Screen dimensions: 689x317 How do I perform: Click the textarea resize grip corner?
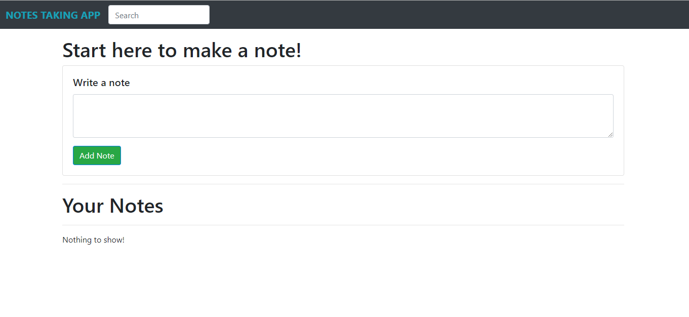(x=611, y=134)
